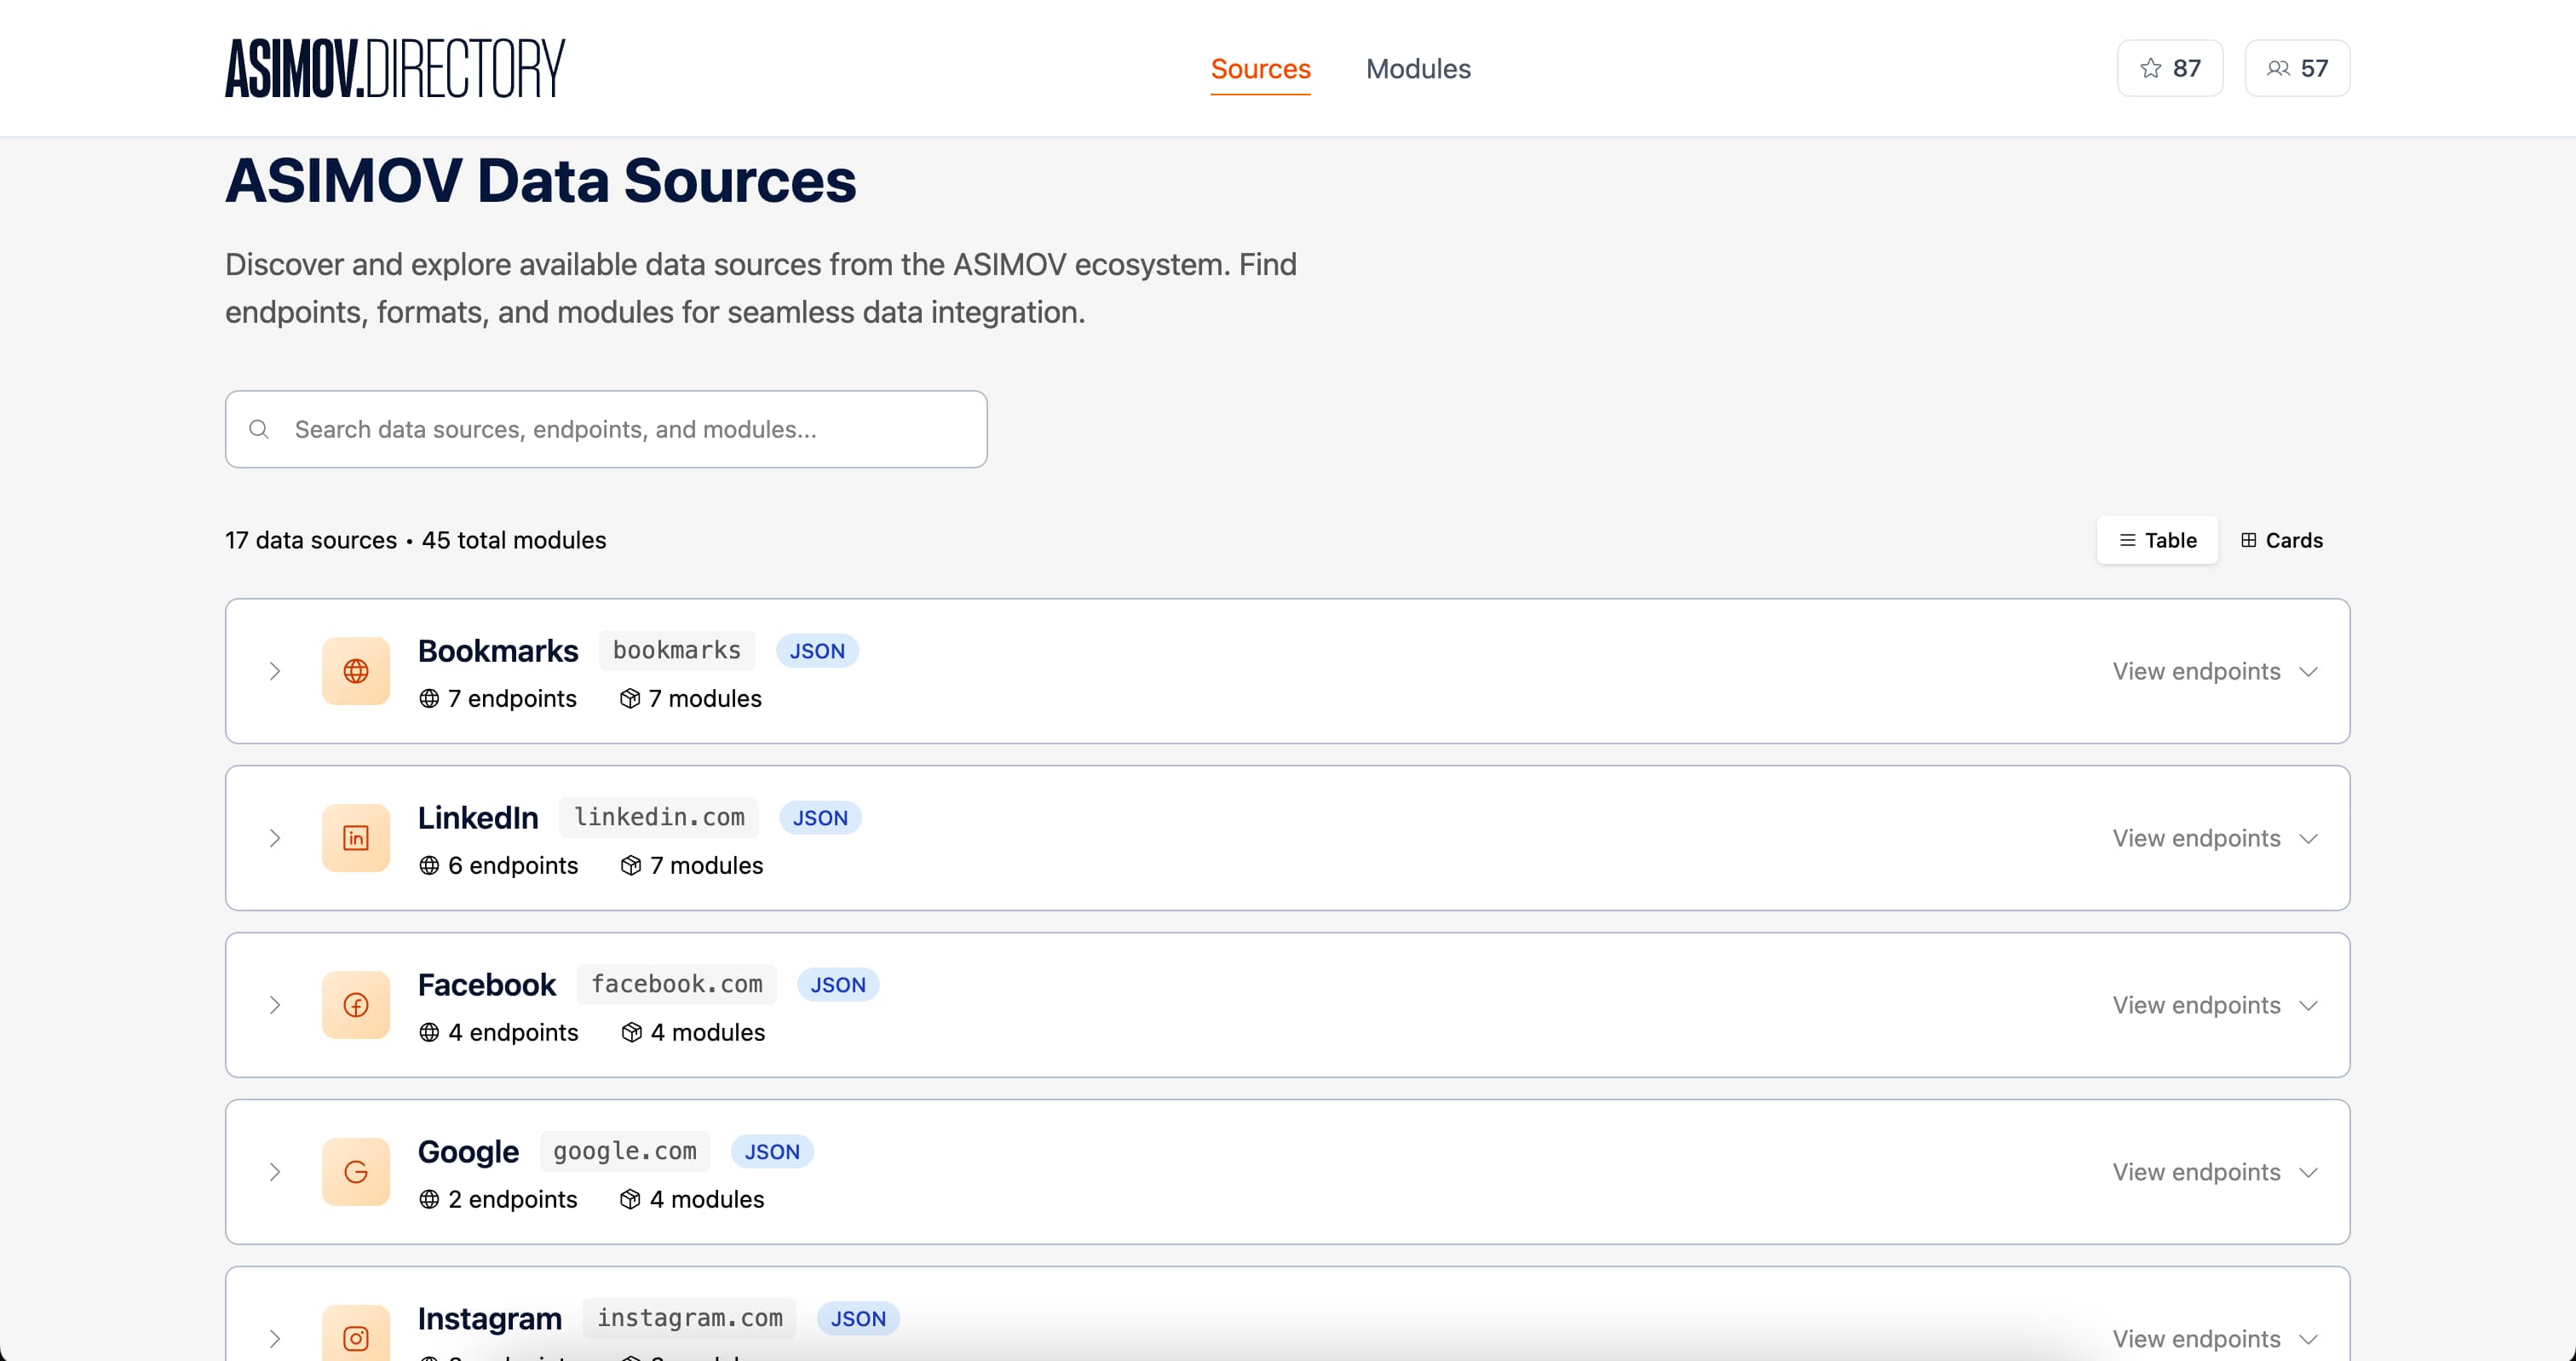Expand the Bookmarks row chevron

(276, 671)
